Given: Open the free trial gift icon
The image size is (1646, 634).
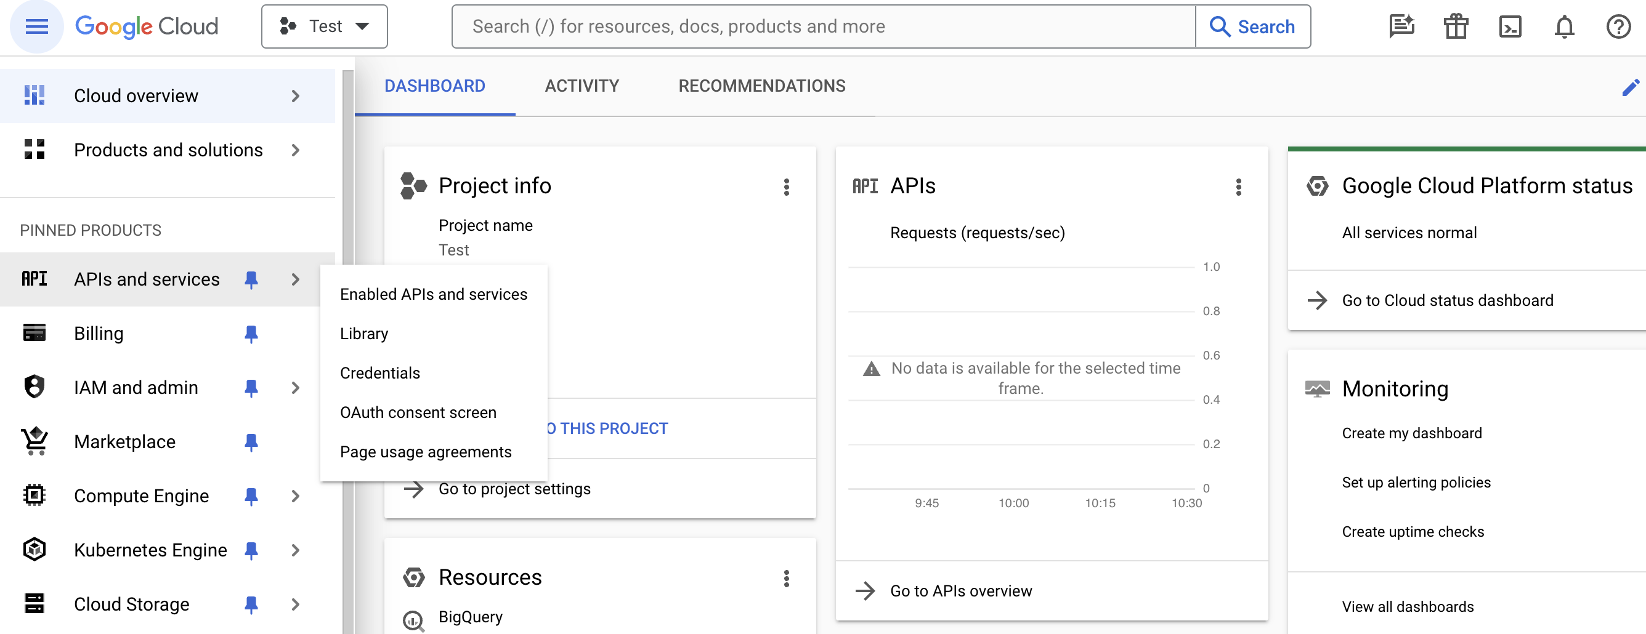Looking at the screenshot, I should click(1456, 26).
